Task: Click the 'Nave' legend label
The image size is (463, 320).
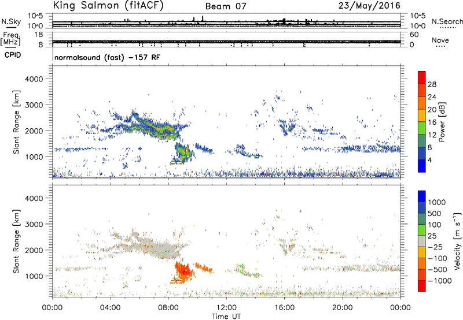Action: (x=440, y=40)
